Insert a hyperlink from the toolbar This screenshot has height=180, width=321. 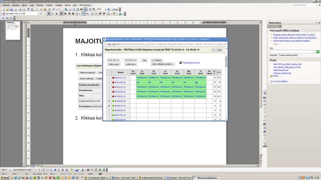pyautogui.click(x=66, y=9)
